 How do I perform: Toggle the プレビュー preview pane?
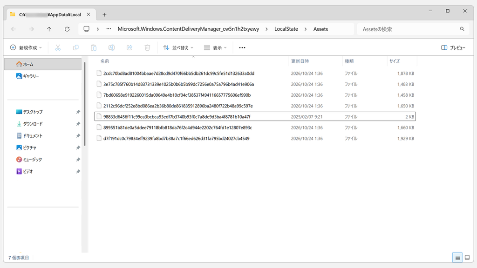click(453, 48)
